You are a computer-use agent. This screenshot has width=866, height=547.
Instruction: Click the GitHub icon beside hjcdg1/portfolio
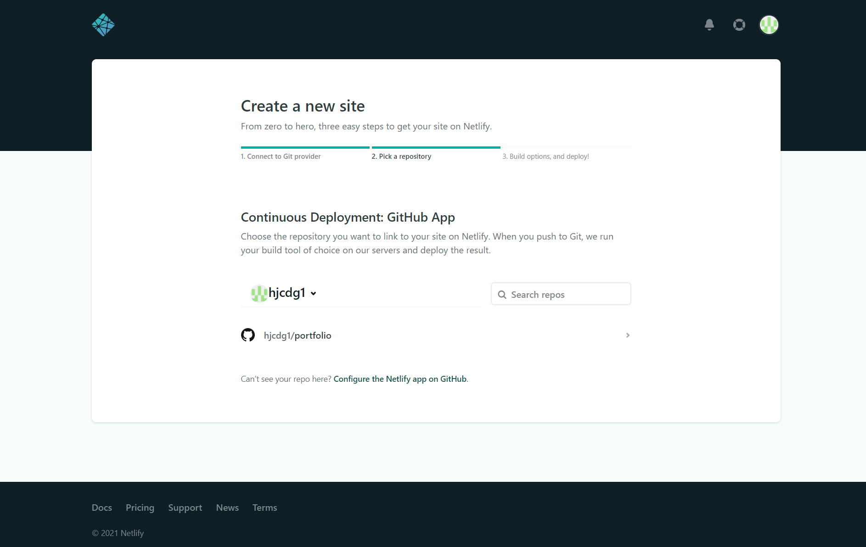[x=248, y=335]
